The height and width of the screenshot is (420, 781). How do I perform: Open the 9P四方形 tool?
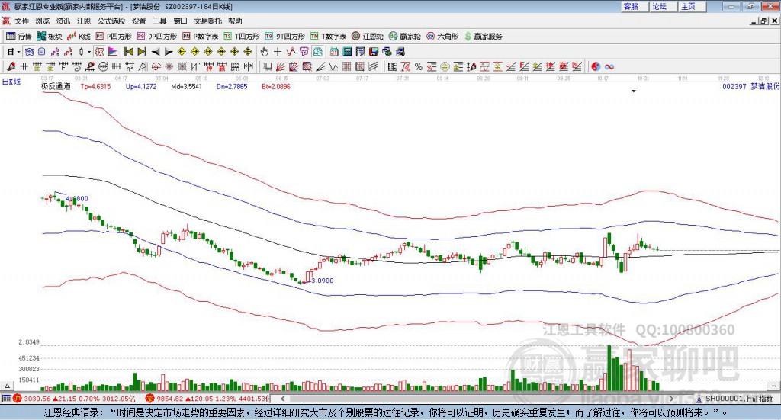pos(157,37)
